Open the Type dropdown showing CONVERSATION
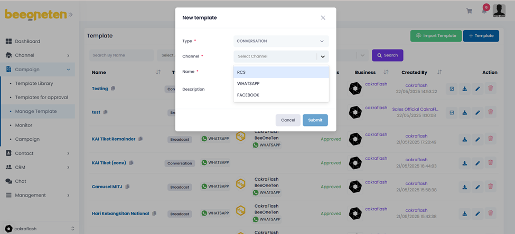515x234 pixels. pos(281,41)
